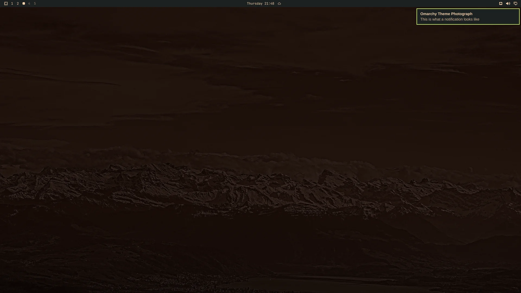Open the ethernet network icon
Viewport: 521px width, 293px height.
(x=501, y=4)
